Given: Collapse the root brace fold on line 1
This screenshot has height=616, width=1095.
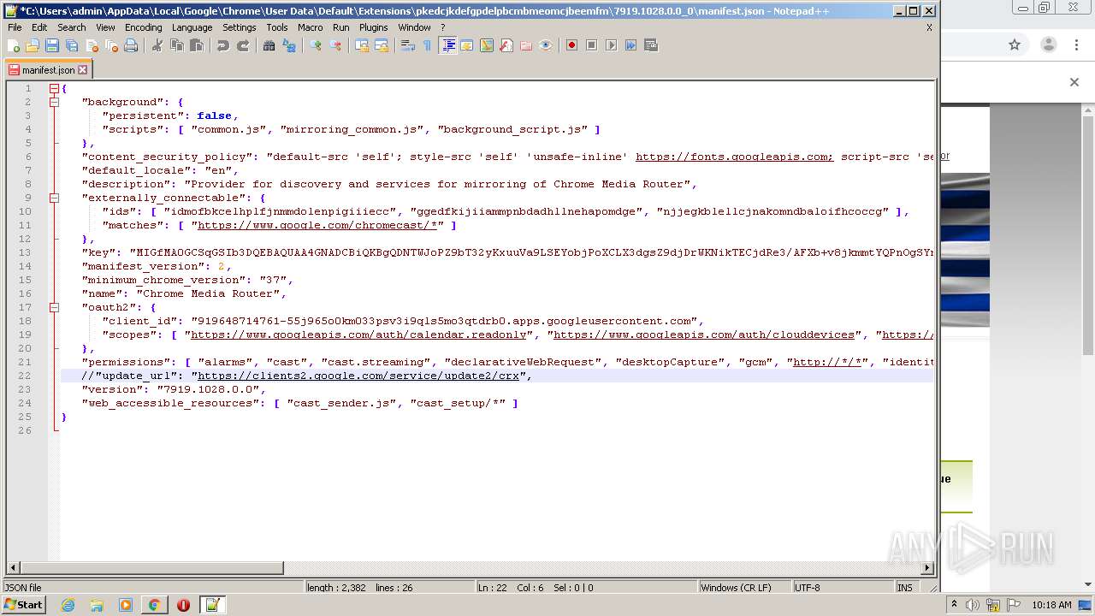Looking at the screenshot, I should point(54,88).
